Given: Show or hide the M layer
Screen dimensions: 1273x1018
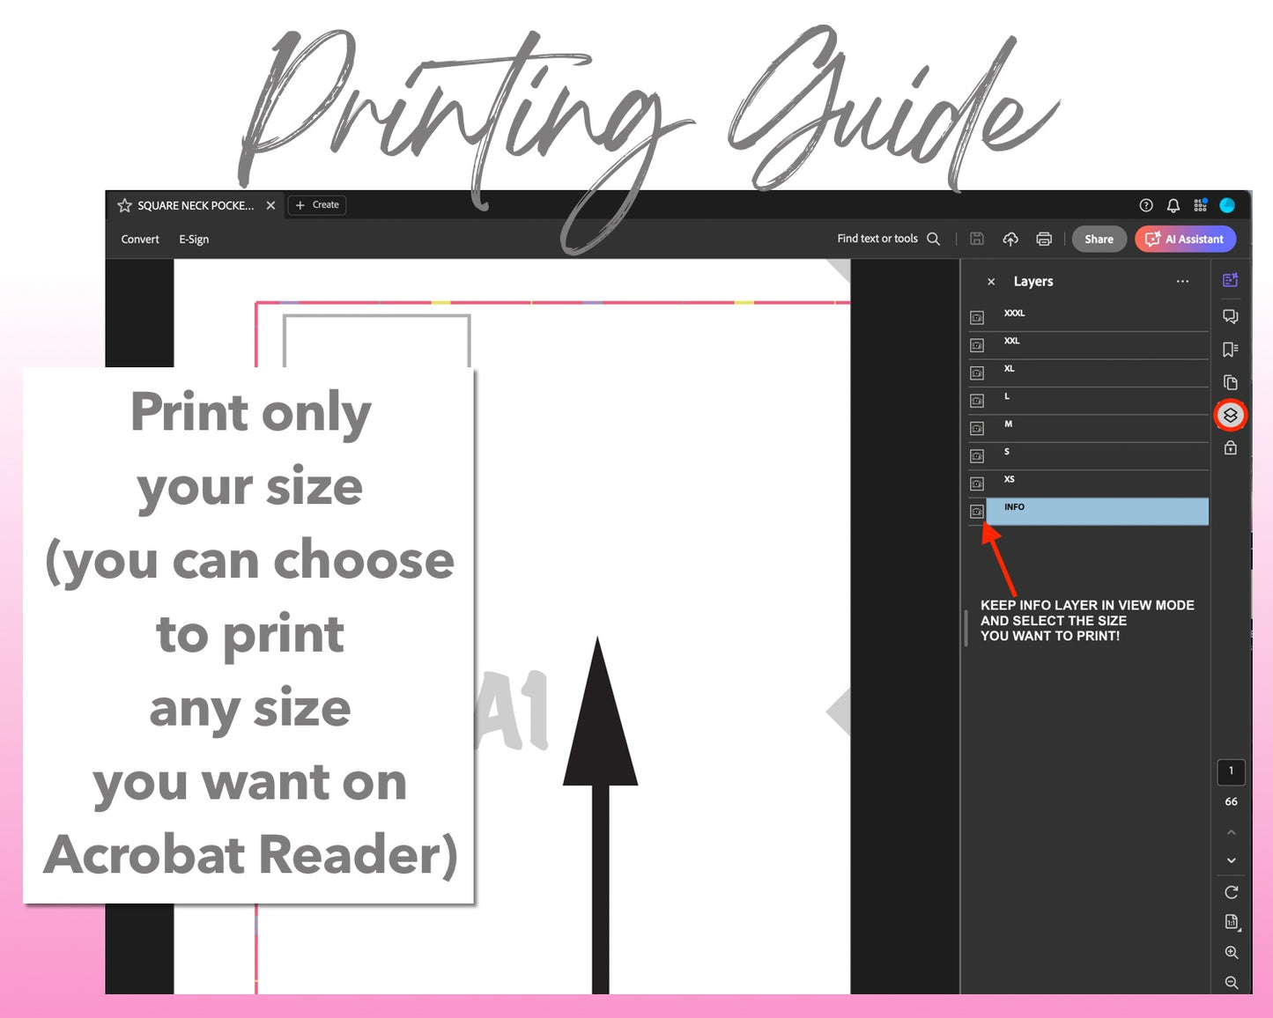Looking at the screenshot, I should click(977, 429).
